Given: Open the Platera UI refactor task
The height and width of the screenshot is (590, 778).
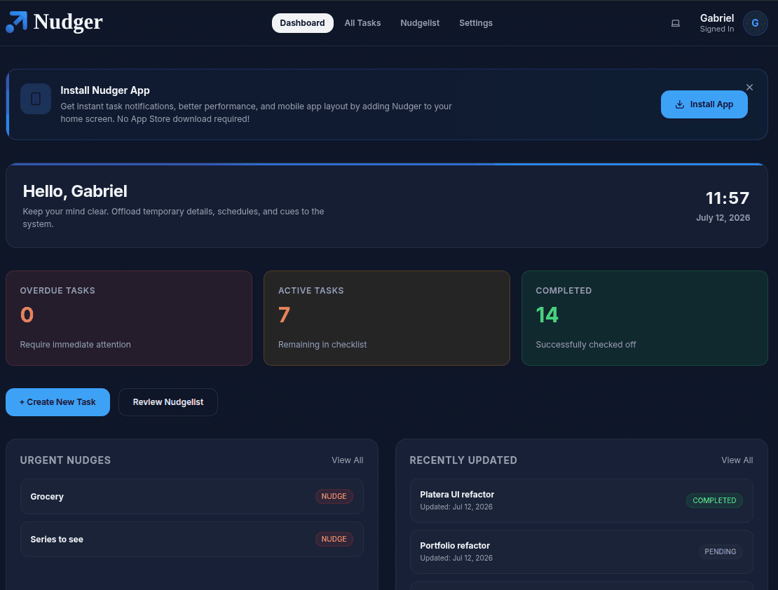Looking at the screenshot, I should 582,500.
